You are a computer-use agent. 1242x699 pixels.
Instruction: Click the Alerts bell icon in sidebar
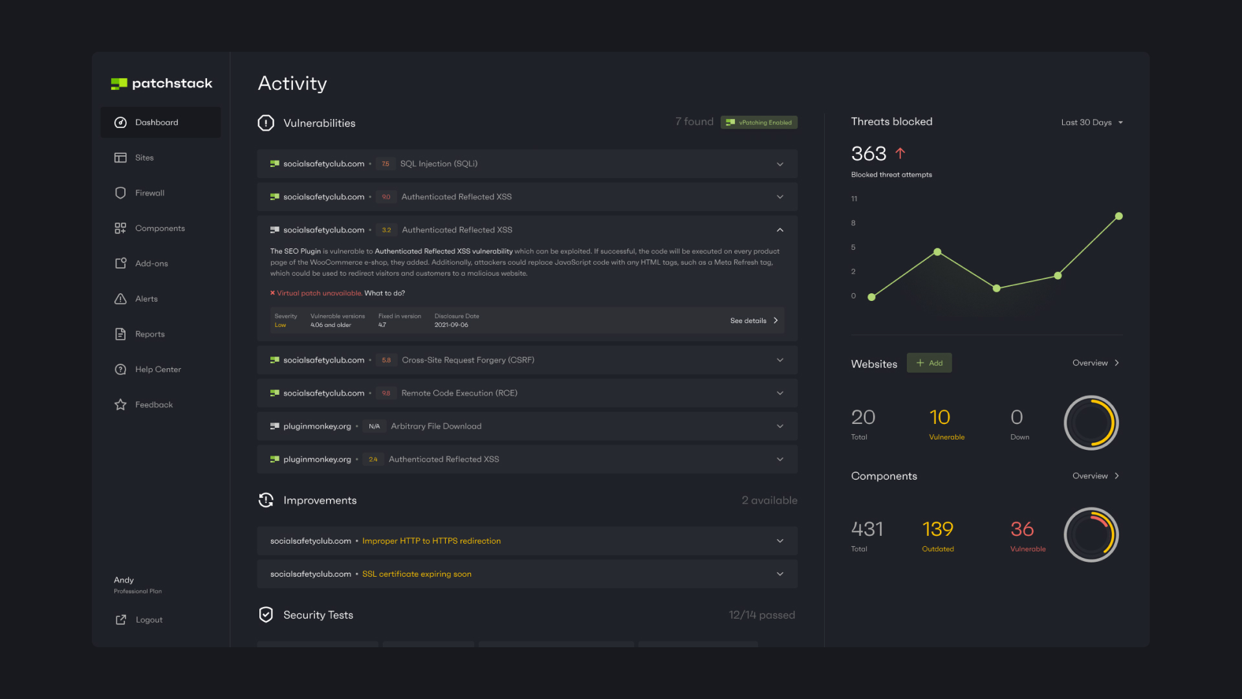pos(121,298)
